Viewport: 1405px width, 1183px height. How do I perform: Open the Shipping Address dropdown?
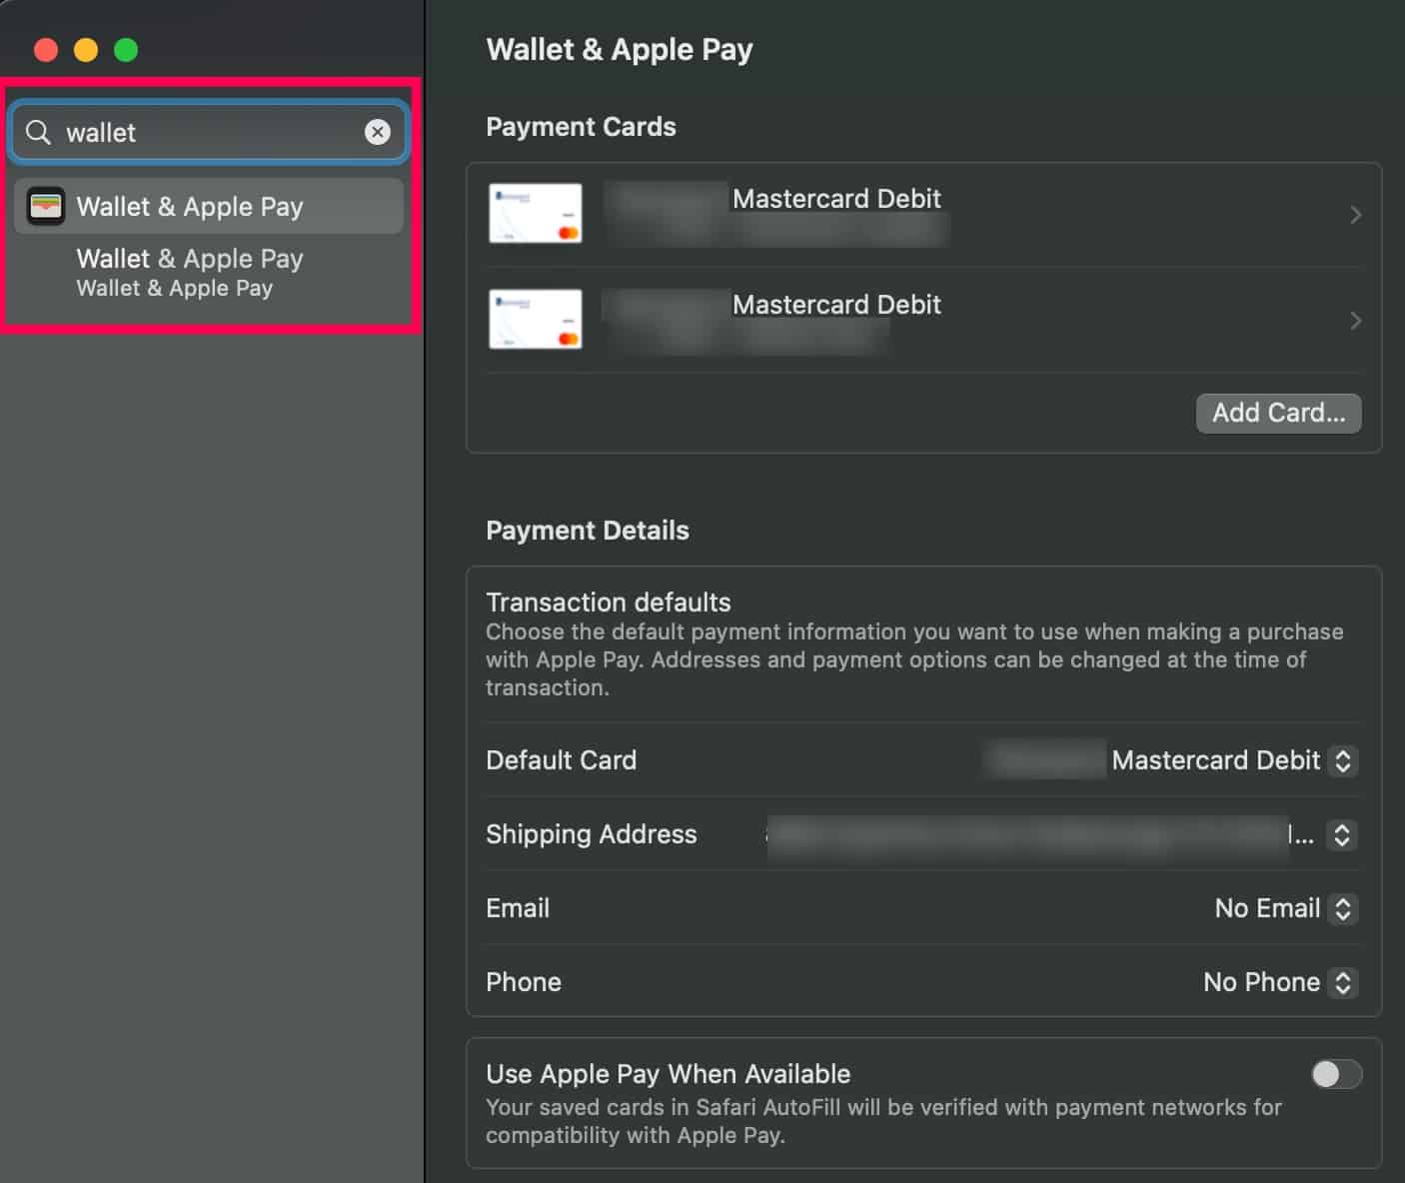(1342, 834)
